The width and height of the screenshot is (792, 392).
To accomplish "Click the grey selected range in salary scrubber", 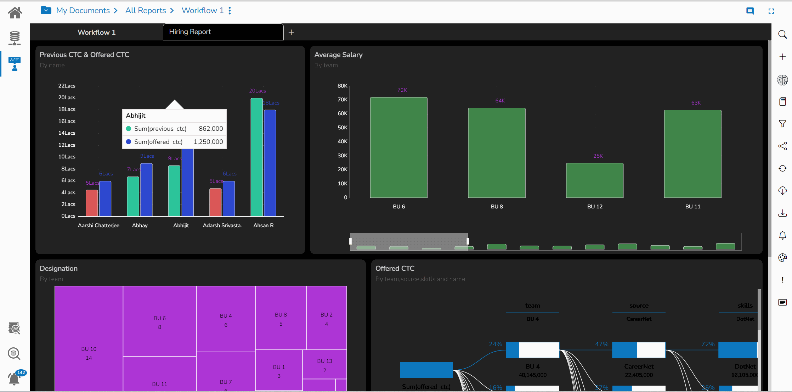I will [x=409, y=241].
